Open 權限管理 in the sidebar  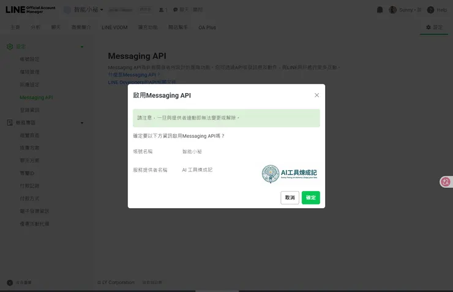point(29,72)
